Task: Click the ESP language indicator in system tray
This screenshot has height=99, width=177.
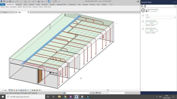Action: [160, 97]
